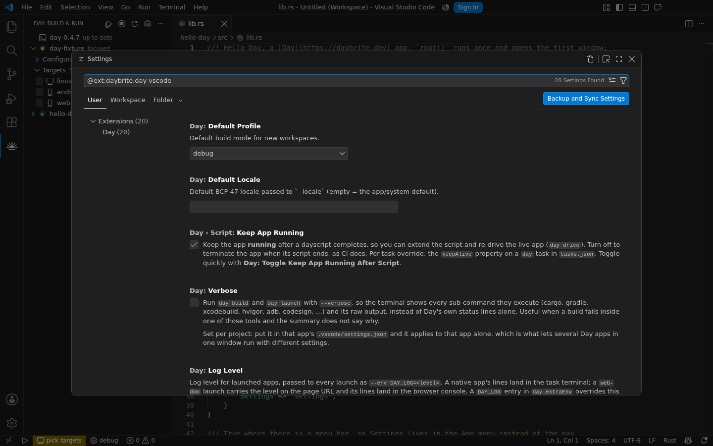Split the editor right
The height and width of the screenshot is (446, 713).
[689, 24]
